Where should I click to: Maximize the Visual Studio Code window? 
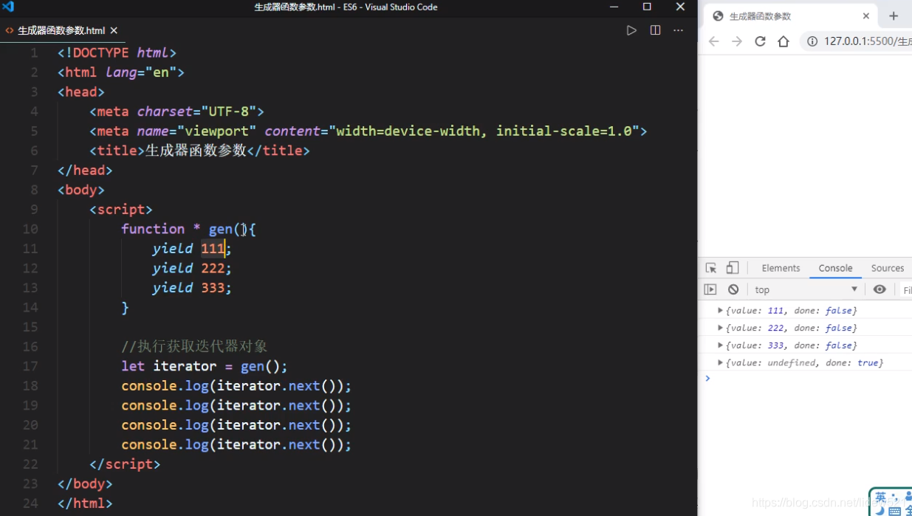(647, 7)
